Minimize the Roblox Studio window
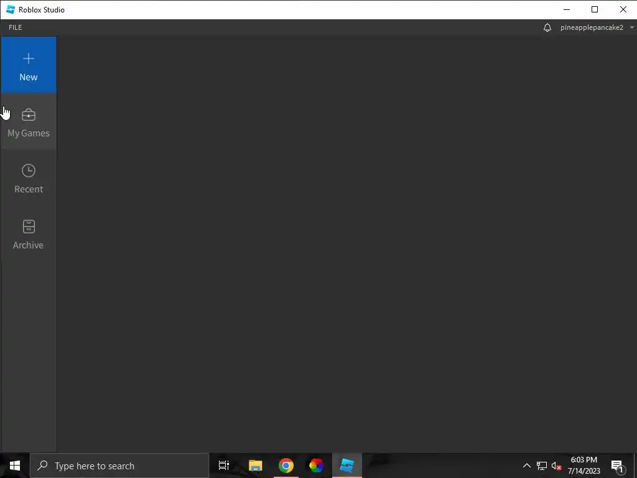Viewport: 637px width, 478px height. 567,9
